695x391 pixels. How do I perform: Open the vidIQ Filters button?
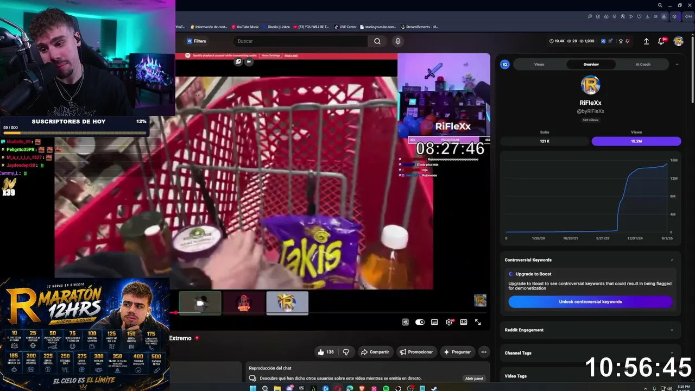(197, 41)
